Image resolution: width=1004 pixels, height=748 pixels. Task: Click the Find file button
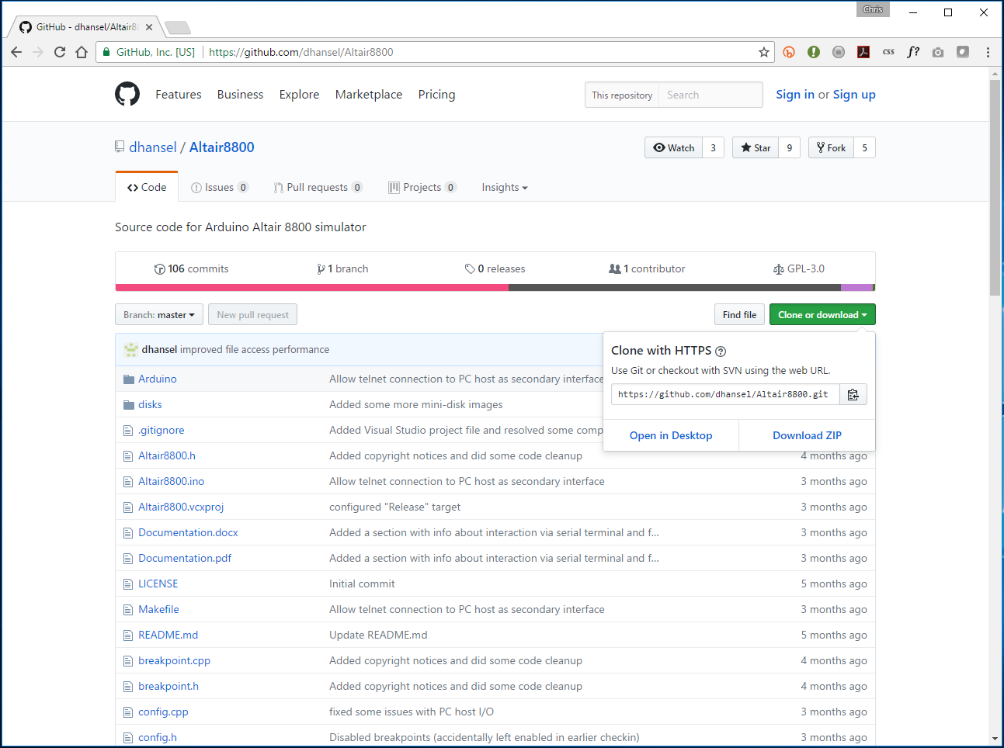click(x=739, y=314)
